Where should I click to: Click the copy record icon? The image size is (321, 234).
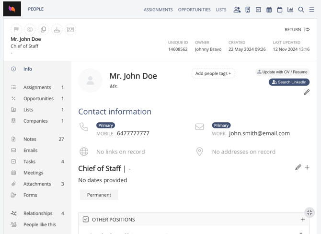click(x=43, y=30)
